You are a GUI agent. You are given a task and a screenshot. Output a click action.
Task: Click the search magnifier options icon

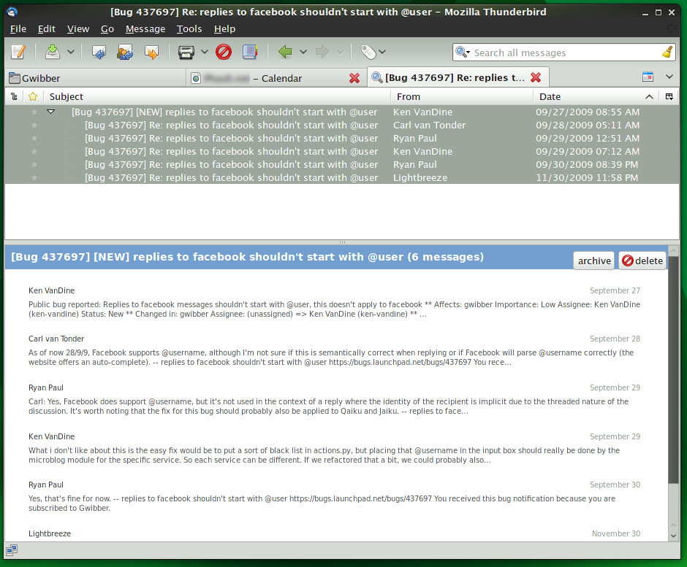pyautogui.click(x=462, y=53)
